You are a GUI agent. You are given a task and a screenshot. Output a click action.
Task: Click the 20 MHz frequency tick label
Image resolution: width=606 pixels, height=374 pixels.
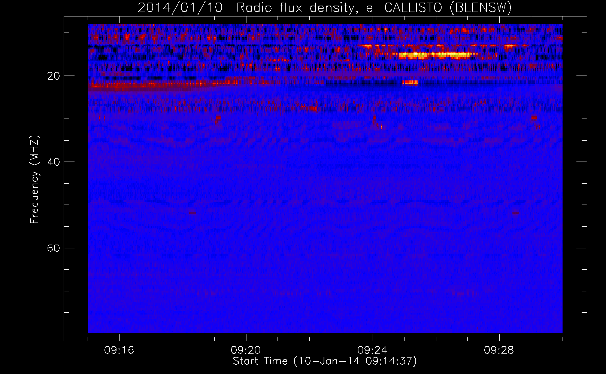(54, 76)
